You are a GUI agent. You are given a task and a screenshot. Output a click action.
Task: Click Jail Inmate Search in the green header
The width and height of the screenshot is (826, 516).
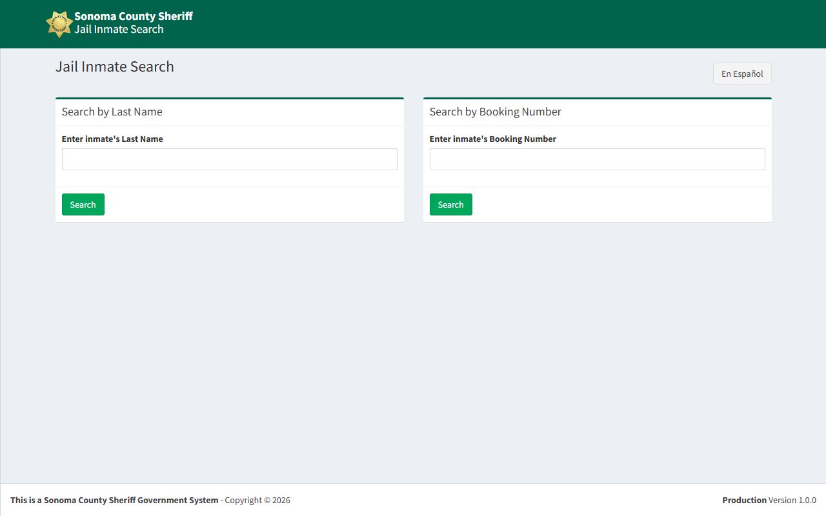tap(119, 30)
